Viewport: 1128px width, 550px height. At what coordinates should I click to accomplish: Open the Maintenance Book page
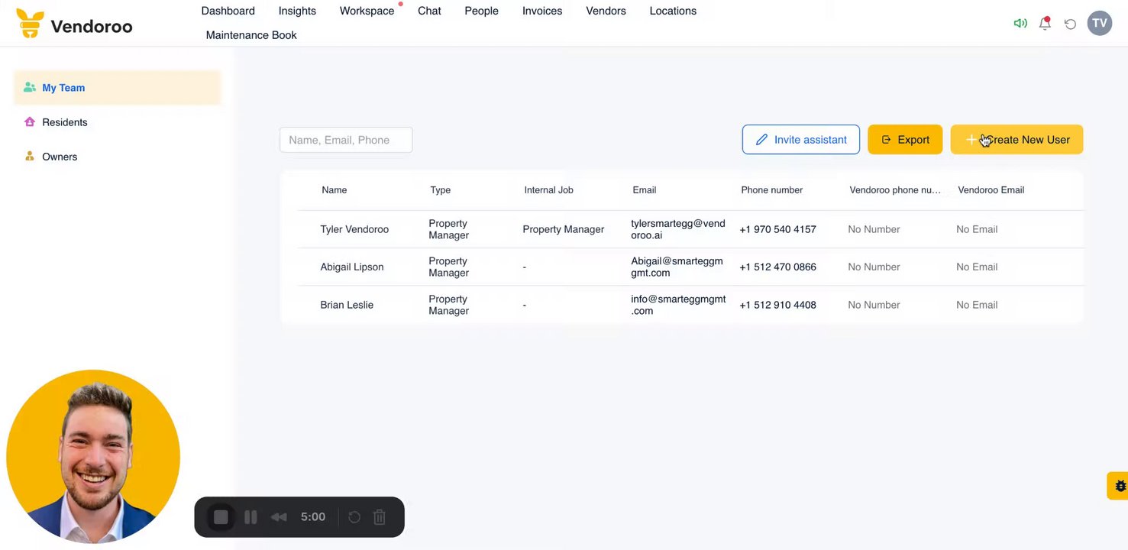point(251,35)
